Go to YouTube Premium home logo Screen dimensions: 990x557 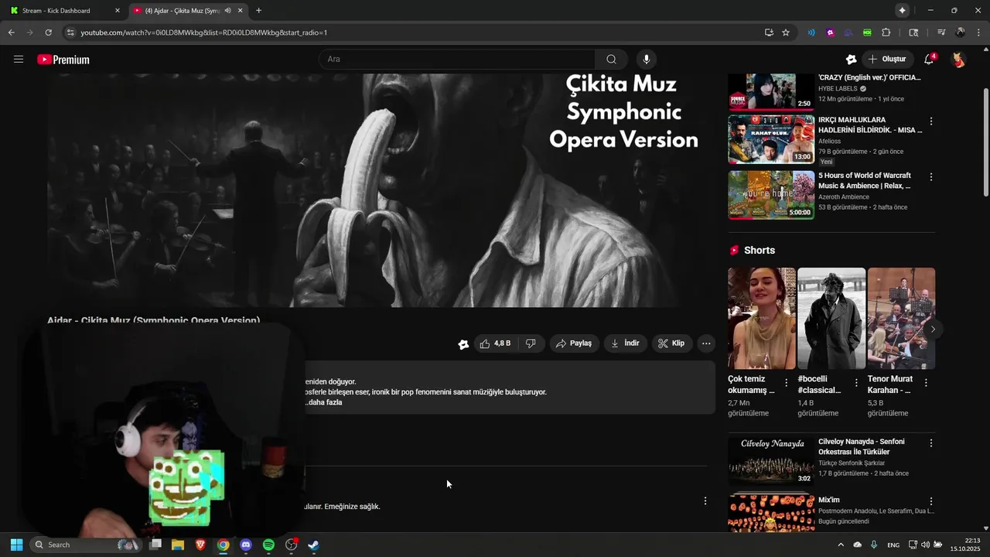coord(63,60)
